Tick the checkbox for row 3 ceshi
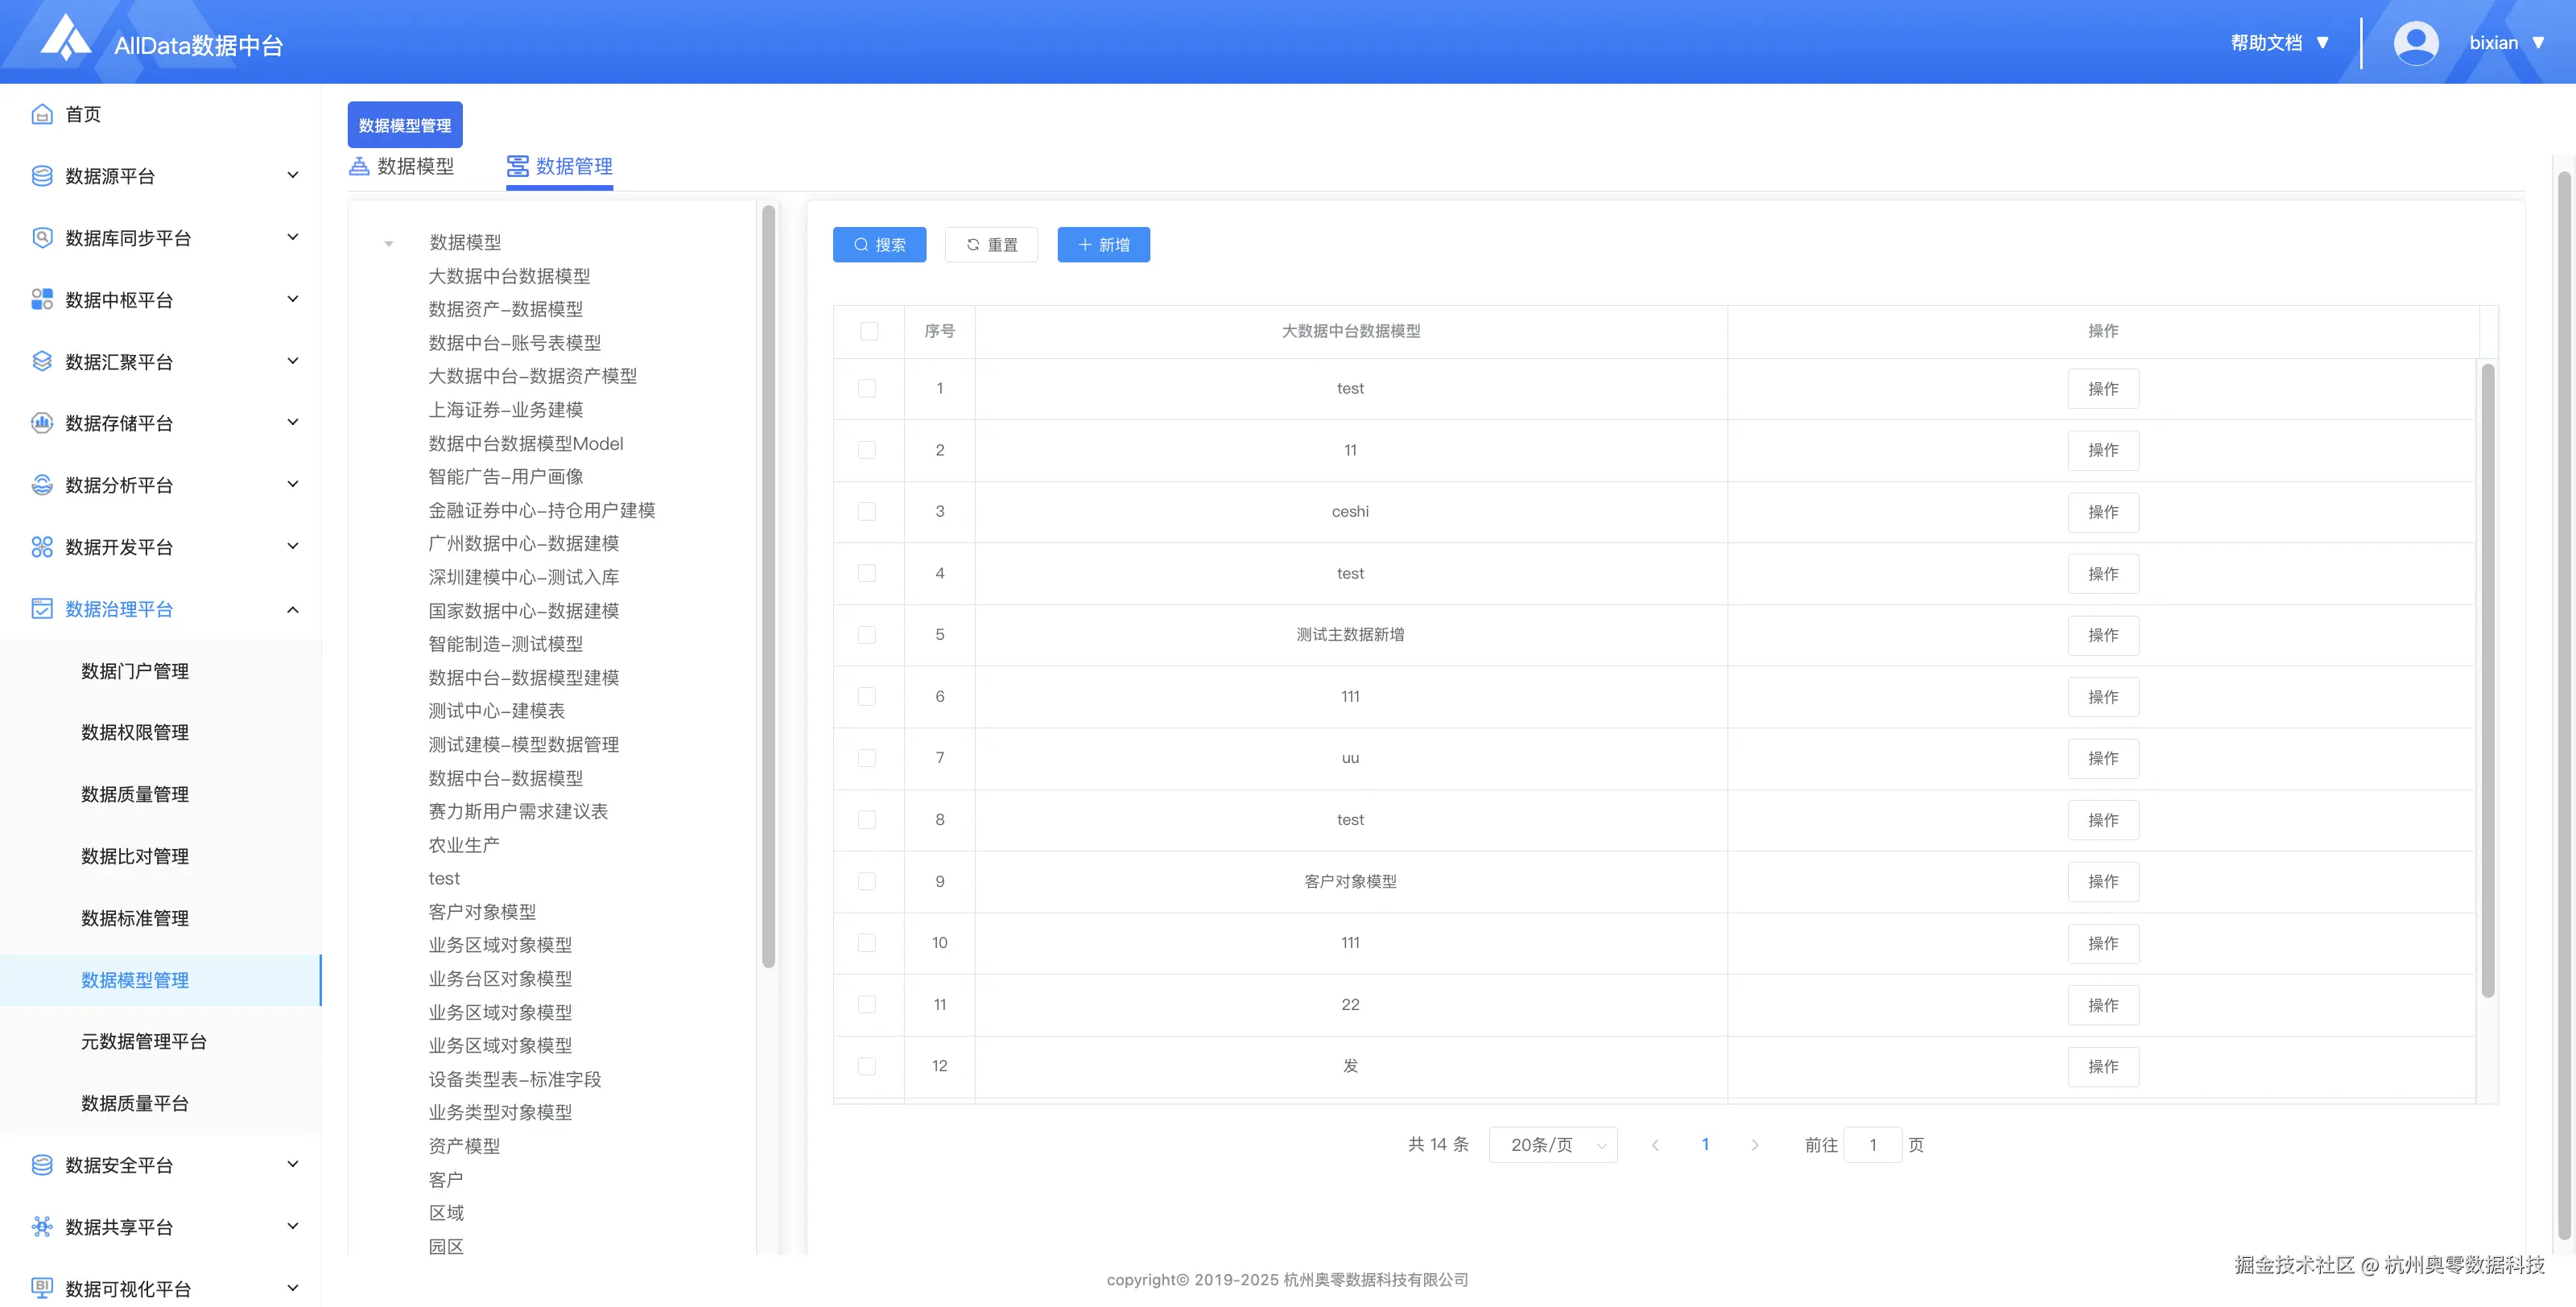The image size is (2576, 1307). pos(867,512)
